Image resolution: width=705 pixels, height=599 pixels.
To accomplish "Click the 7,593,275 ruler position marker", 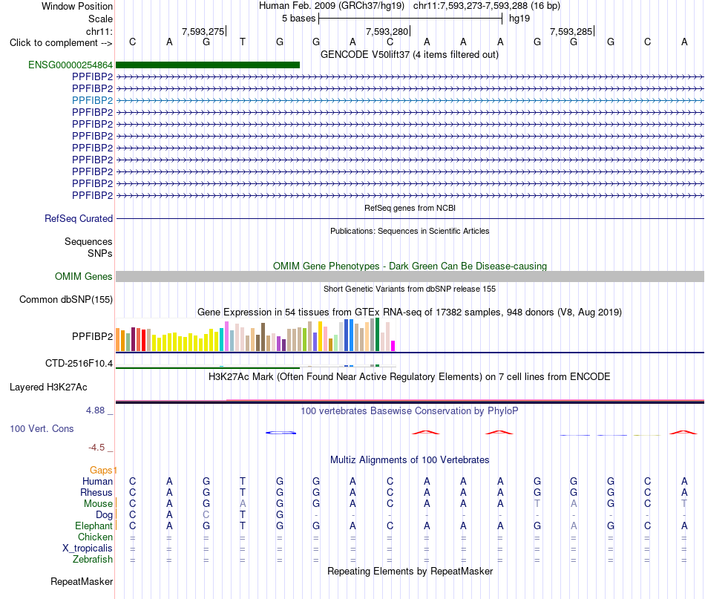I will 203,31.
